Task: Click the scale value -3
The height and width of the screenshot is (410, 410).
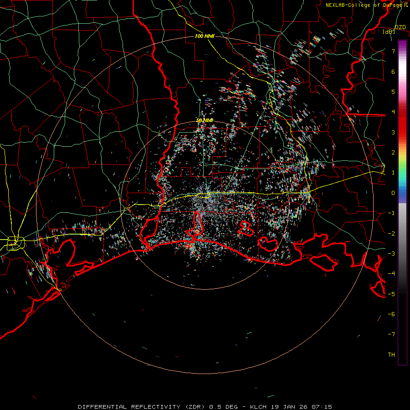Action: click(391, 254)
